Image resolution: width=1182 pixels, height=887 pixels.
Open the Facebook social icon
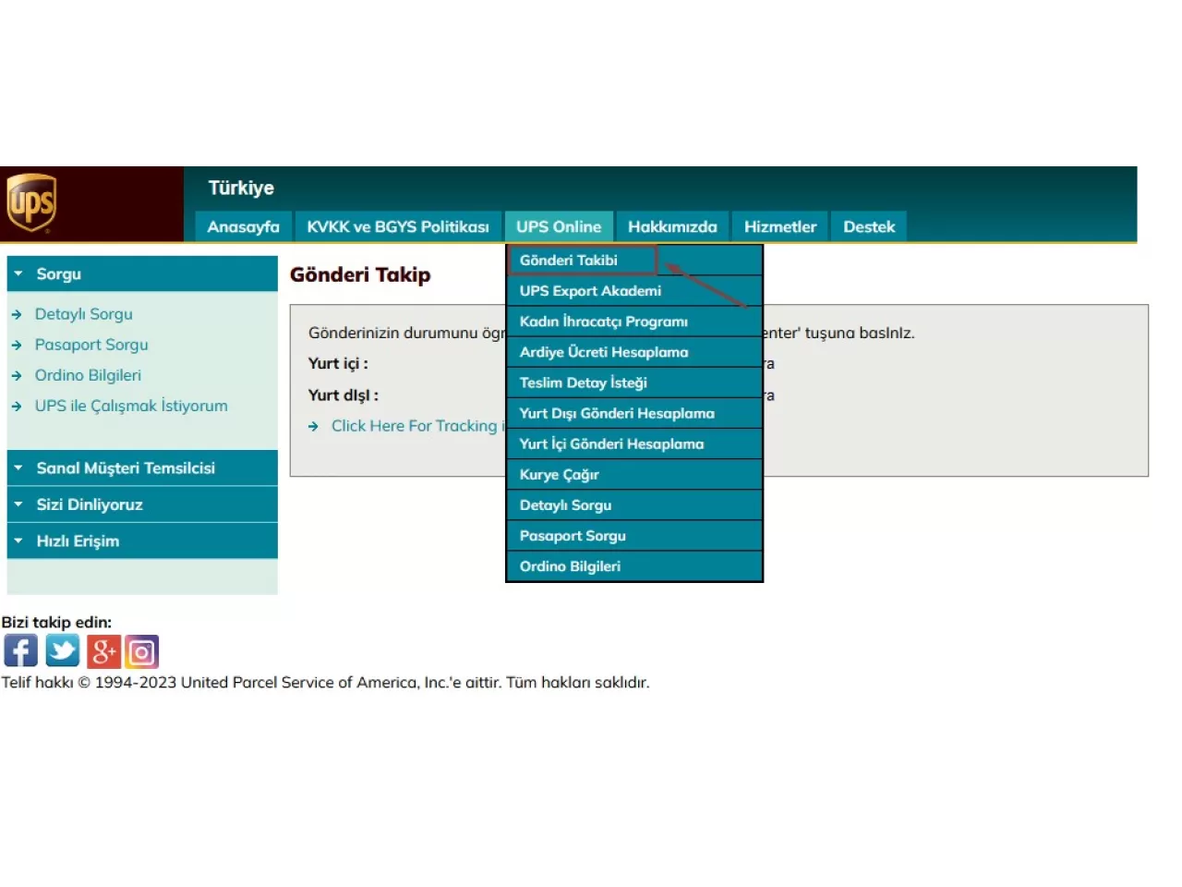tap(20, 651)
